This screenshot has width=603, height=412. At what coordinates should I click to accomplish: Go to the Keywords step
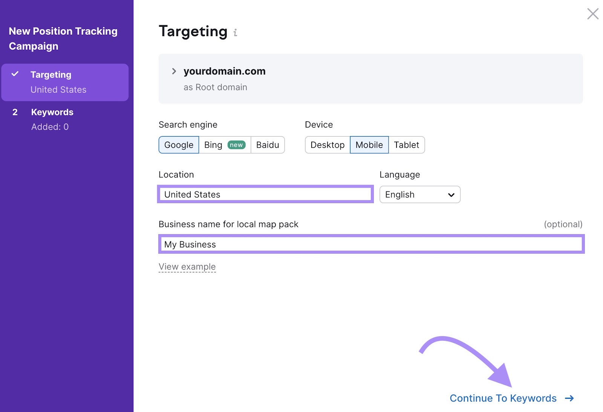[52, 112]
